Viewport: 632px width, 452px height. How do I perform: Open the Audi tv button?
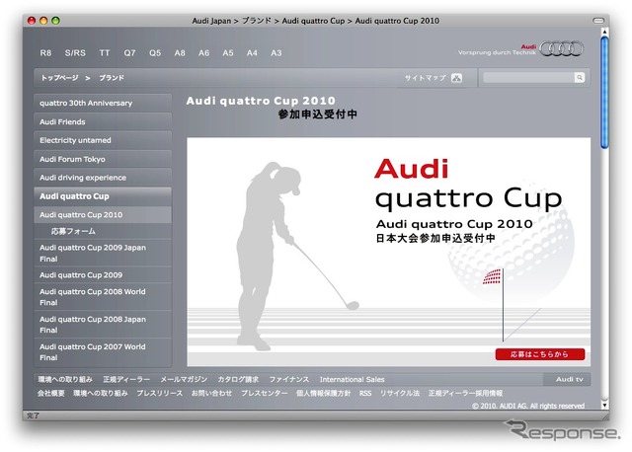pos(567,379)
